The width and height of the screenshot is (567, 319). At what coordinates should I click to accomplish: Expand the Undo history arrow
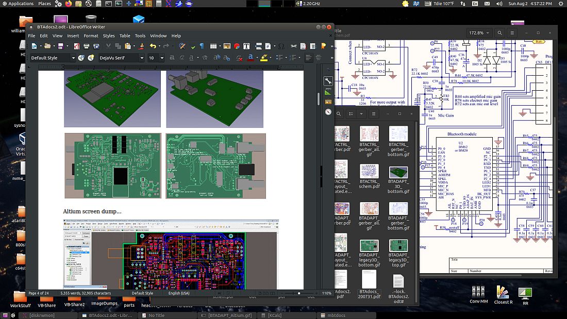coord(159,46)
